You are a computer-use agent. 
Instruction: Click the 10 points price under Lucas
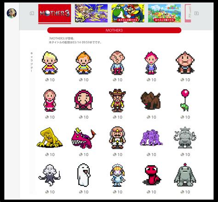click(50, 80)
